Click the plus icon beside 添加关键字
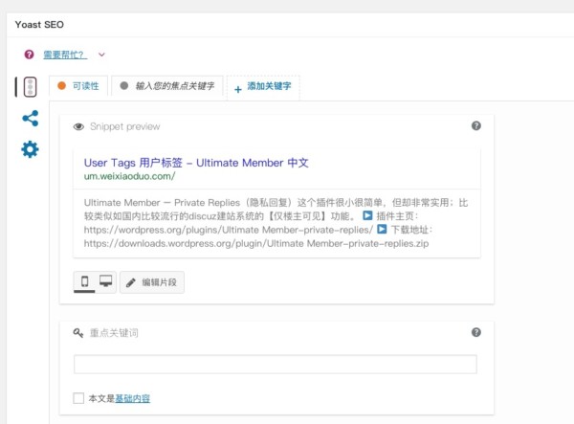This screenshot has width=574, height=424. pos(238,89)
